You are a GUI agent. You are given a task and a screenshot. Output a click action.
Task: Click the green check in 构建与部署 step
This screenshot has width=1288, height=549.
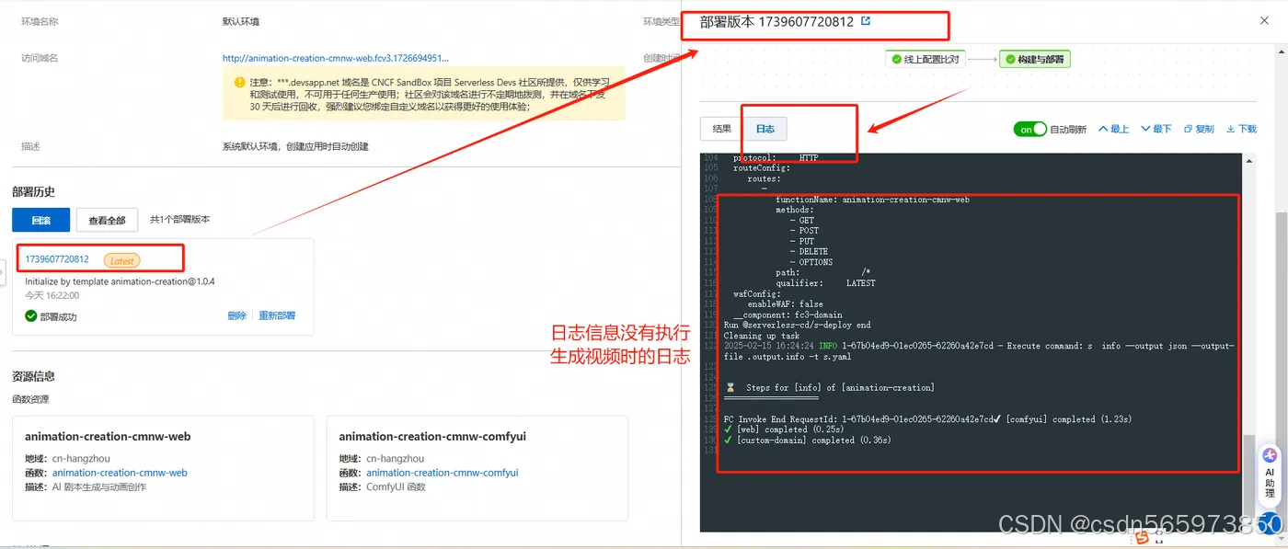point(1009,59)
